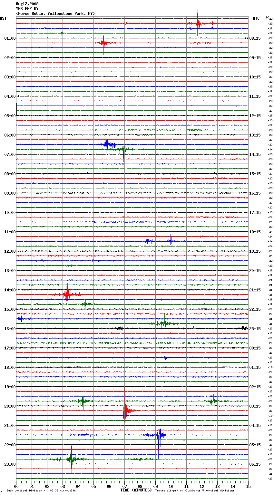Image resolution: width=274 pixels, height=495 pixels.
Task: Click the 'Traces clipped at plus/minus 5 vertical divisions' note
Action: point(195,490)
